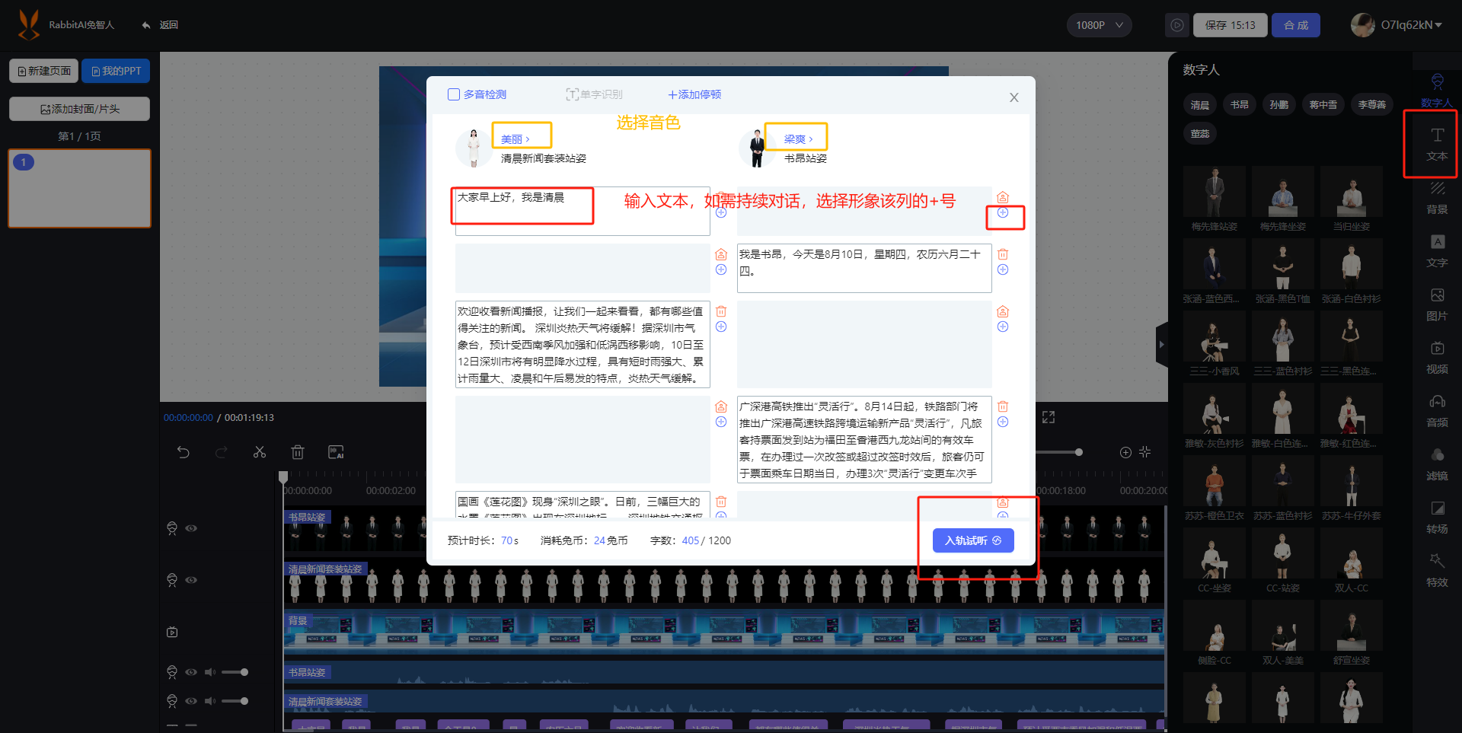Delete the 广深港高铁 dialogue row

pos(1003,406)
